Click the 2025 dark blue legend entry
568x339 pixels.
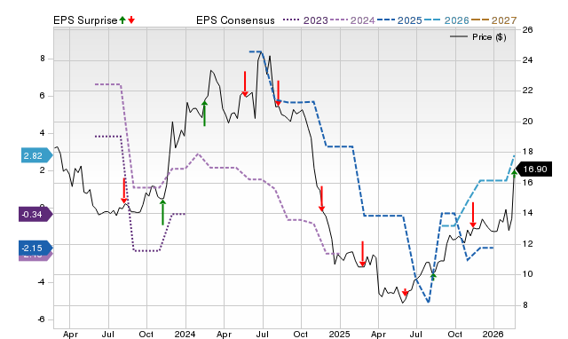pos(399,20)
